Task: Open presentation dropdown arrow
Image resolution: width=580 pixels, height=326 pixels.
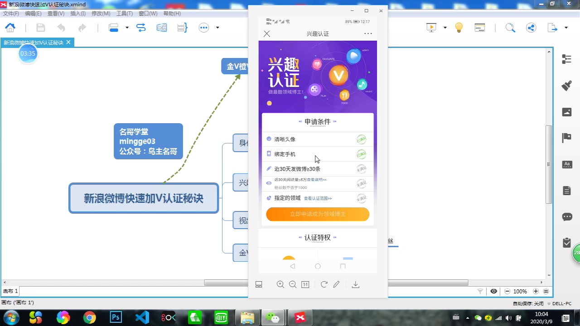Action: (x=445, y=28)
